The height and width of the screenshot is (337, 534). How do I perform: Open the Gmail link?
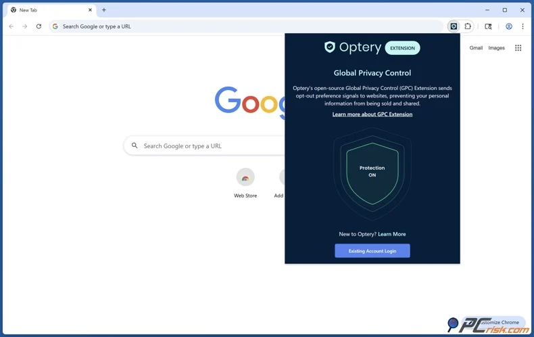(476, 48)
